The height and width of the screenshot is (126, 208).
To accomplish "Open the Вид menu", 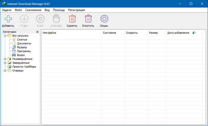I will [x=47, y=10].
